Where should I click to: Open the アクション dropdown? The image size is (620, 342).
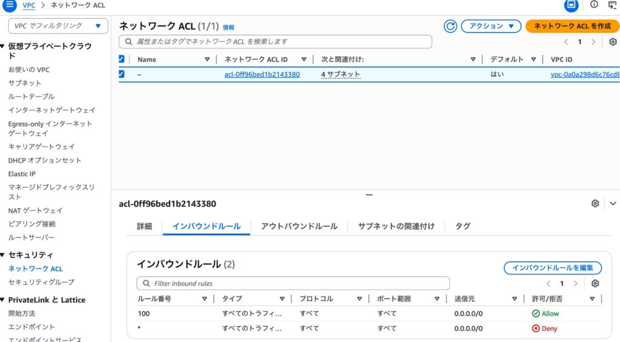(491, 26)
